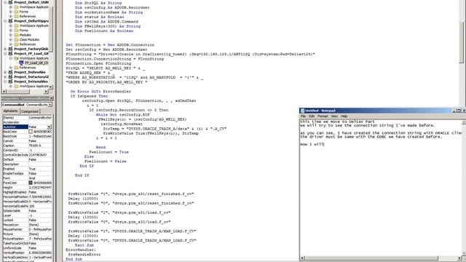
Task: Click the project tree horizontal scroll left arrow
Action: pyautogui.click(x=4, y=92)
